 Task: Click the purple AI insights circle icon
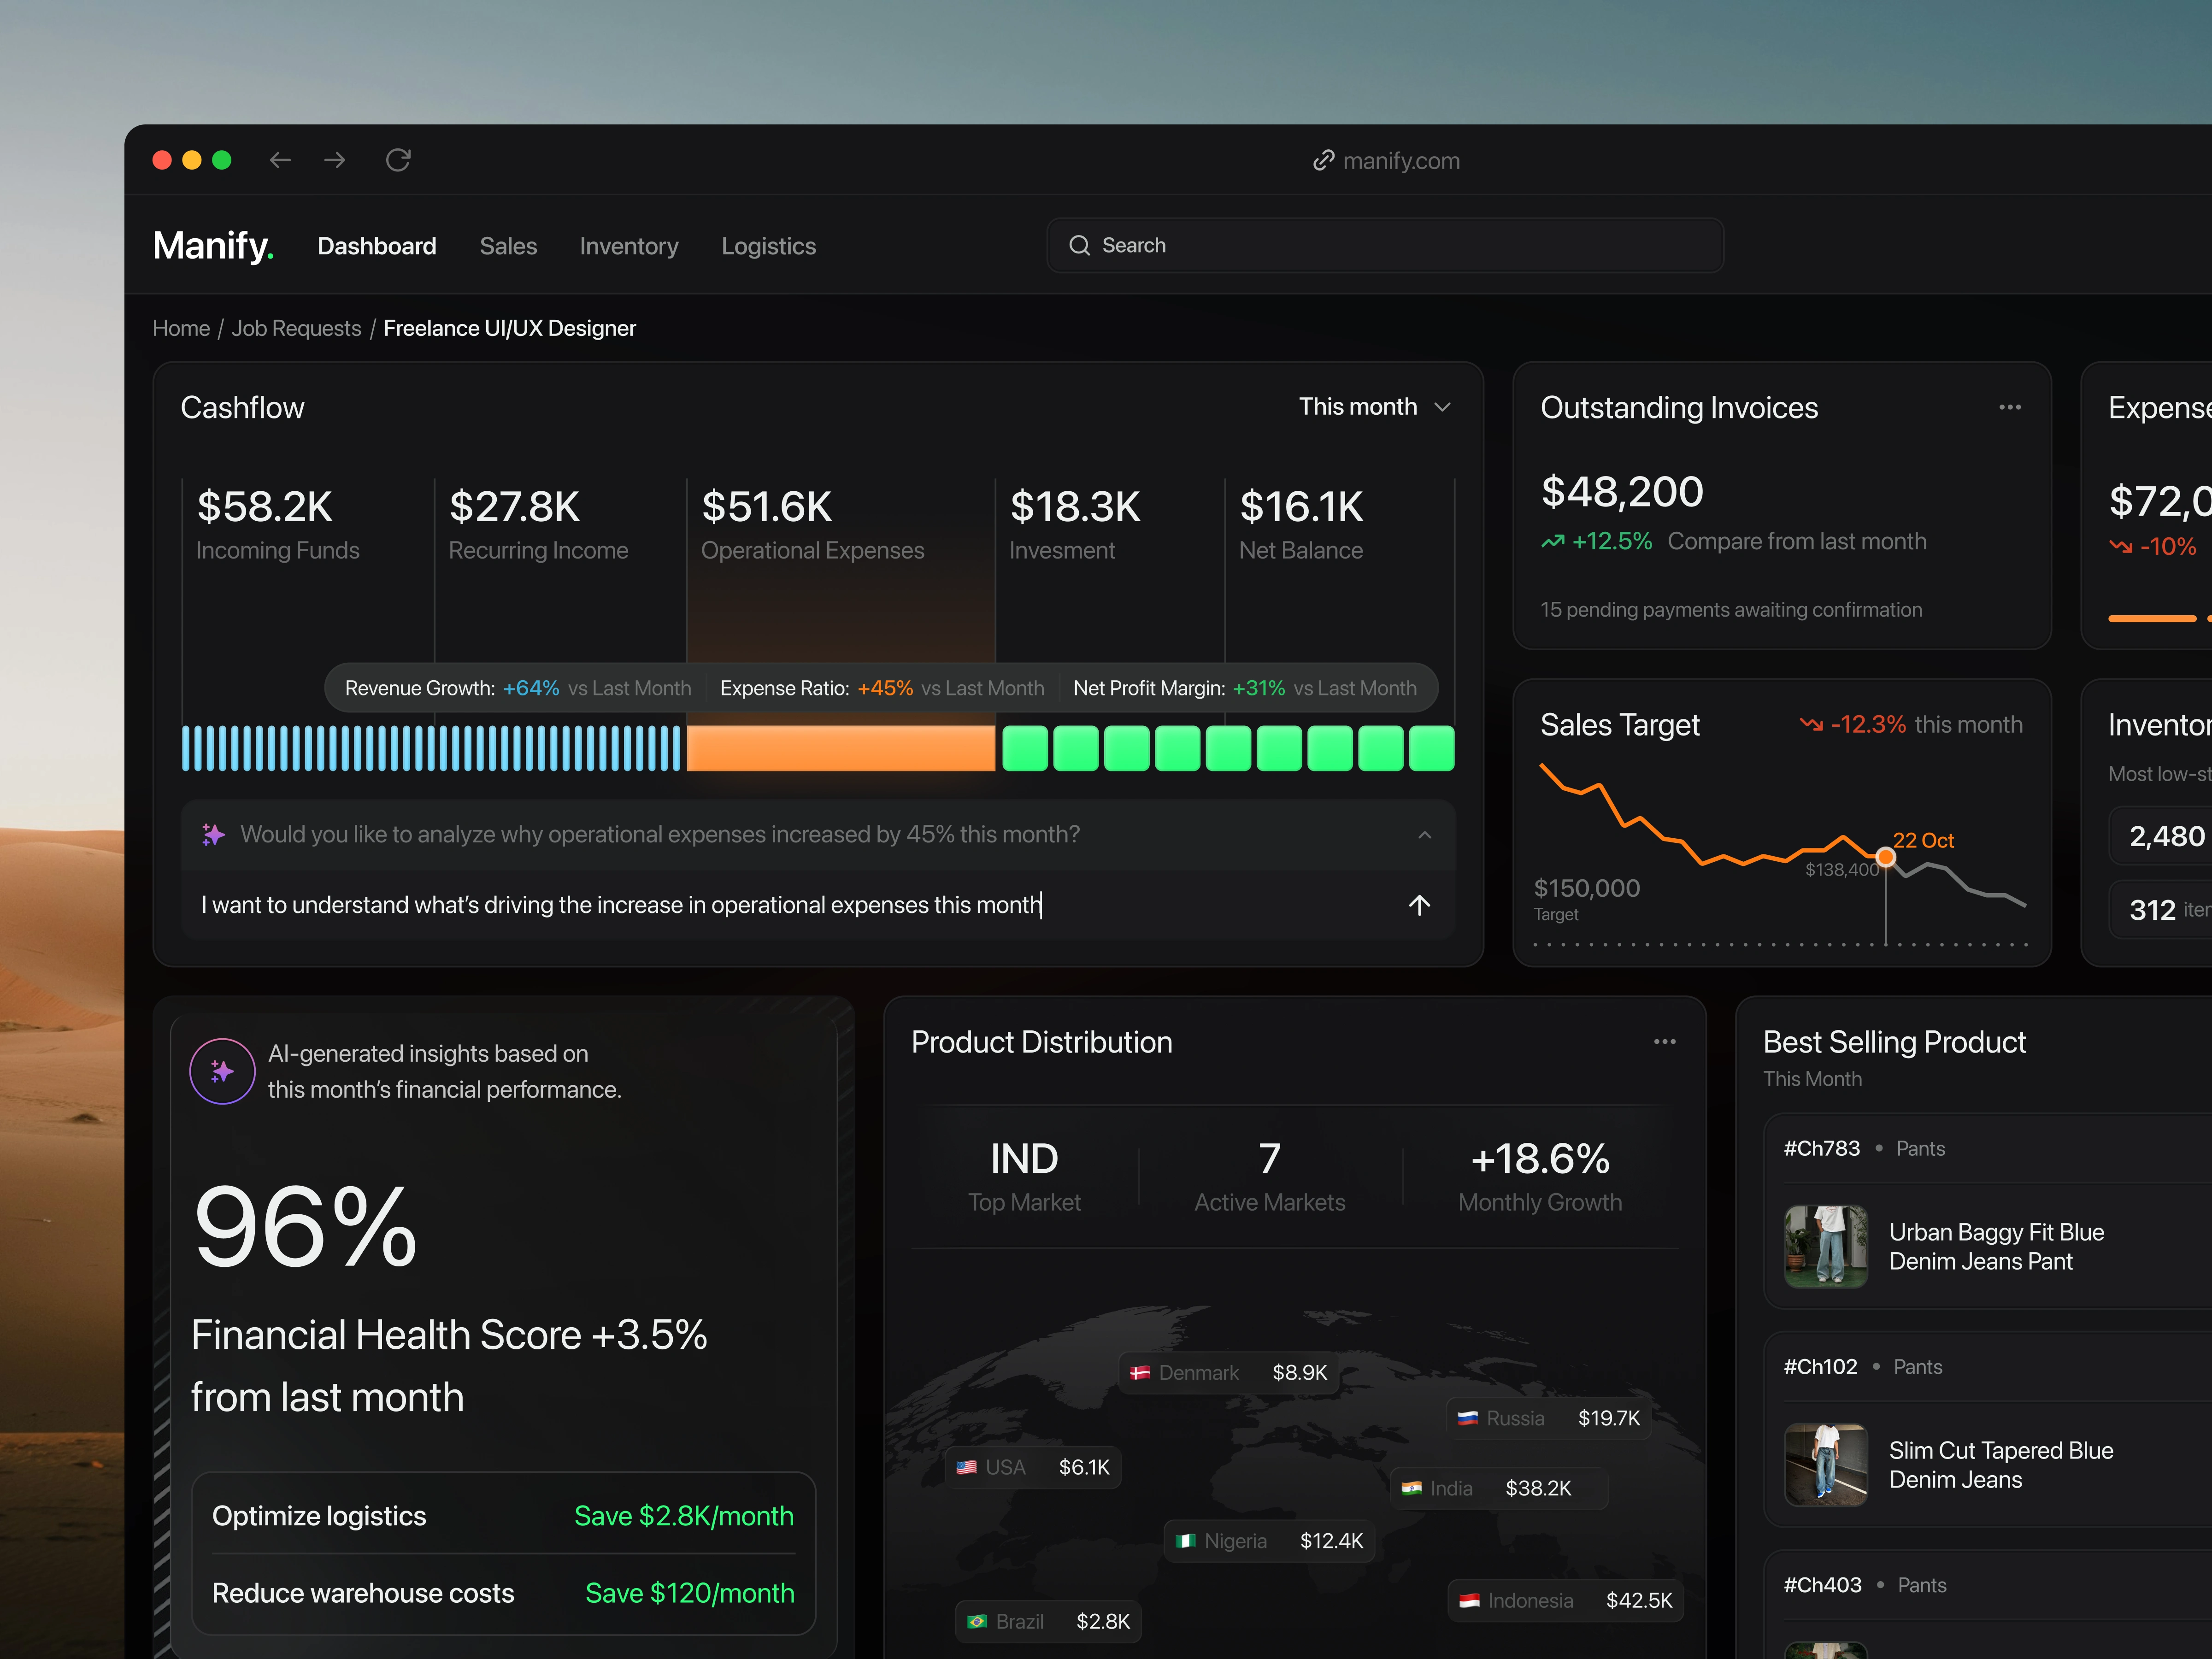222,1071
